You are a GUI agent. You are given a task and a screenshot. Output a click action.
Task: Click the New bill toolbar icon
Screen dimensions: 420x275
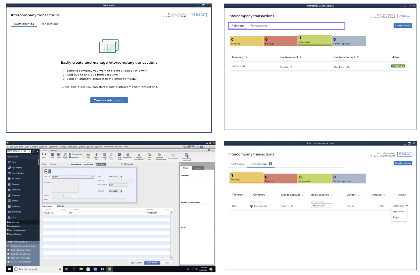[x=52, y=155]
